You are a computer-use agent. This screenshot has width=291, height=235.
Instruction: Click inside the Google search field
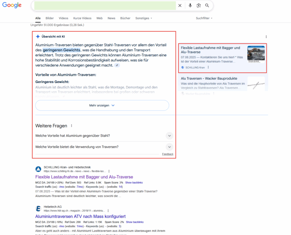coord(105,5)
